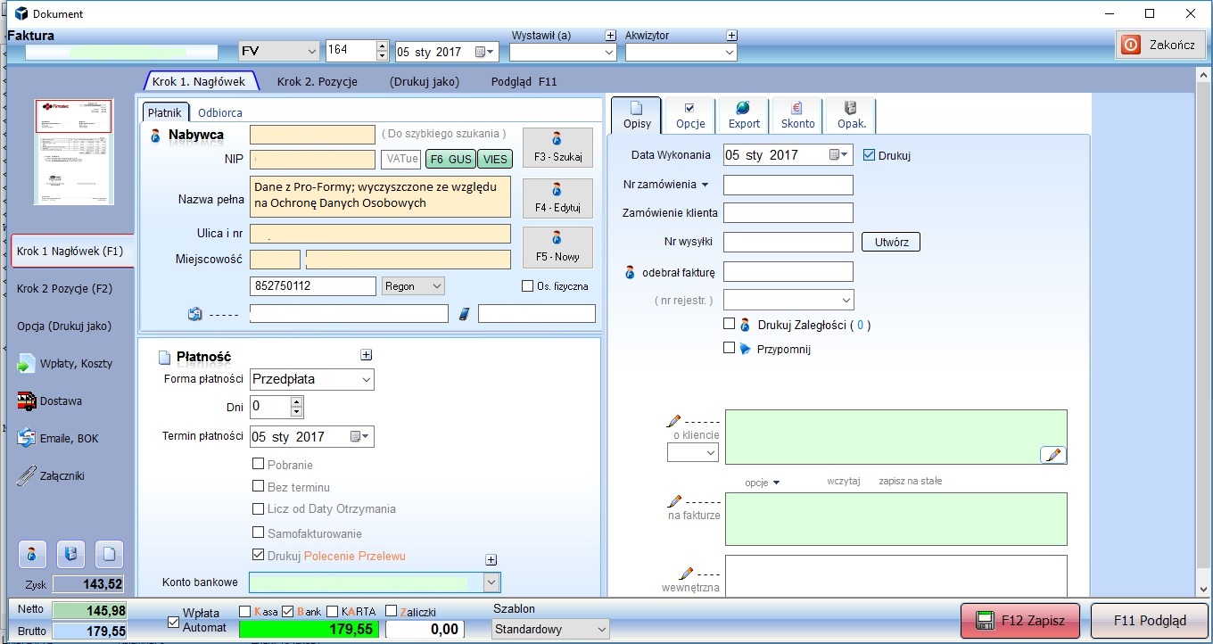The image size is (1213, 644).
Task: Click the invoice preview thumbnail
Action: click(74, 152)
